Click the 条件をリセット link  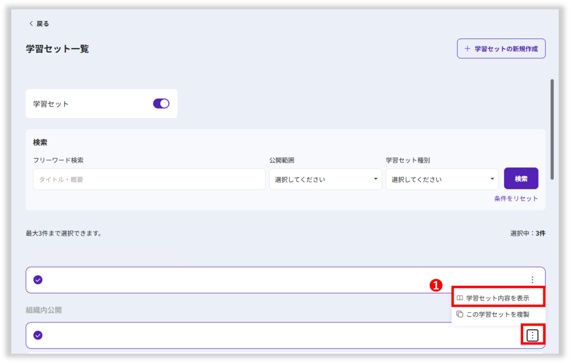pos(515,198)
